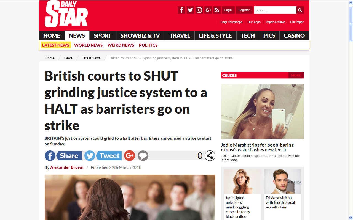The image size is (353, 220).
Task: Click the Login button
Action: (x=228, y=10)
